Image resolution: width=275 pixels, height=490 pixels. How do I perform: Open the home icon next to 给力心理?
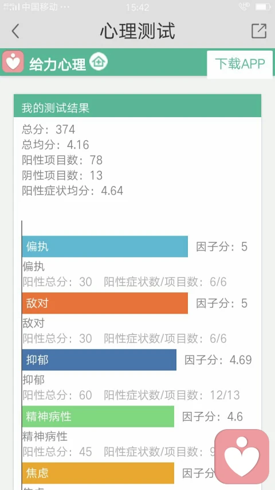(99, 61)
